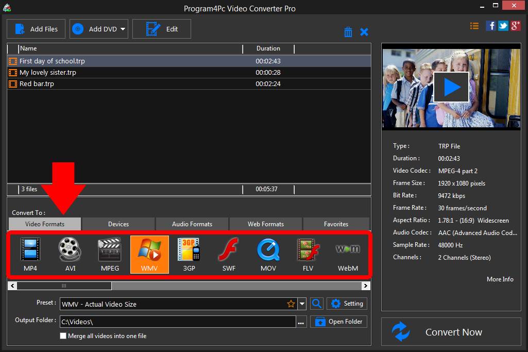Click the More Info link
Screen dimensions: 528x352
pyautogui.click(x=500, y=279)
